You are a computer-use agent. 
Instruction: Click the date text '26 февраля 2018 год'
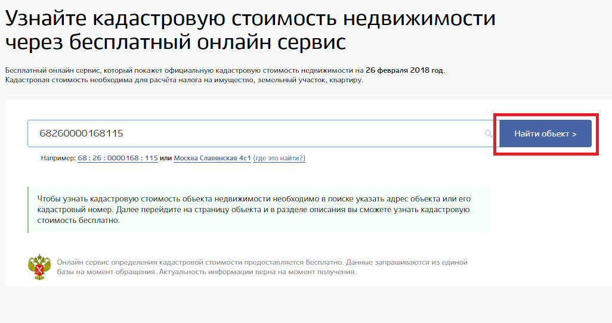tap(404, 70)
